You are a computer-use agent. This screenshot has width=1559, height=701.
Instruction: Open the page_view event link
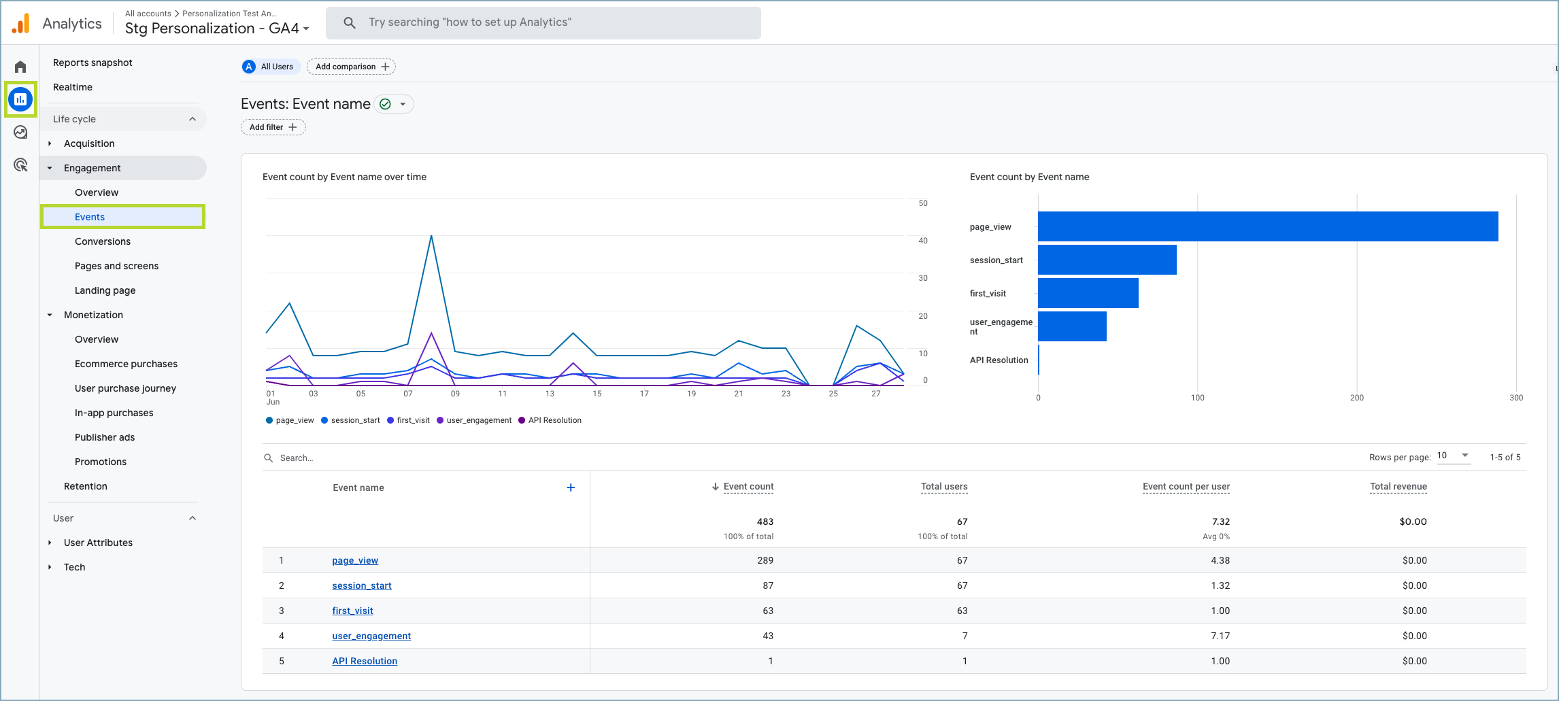tap(355, 560)
